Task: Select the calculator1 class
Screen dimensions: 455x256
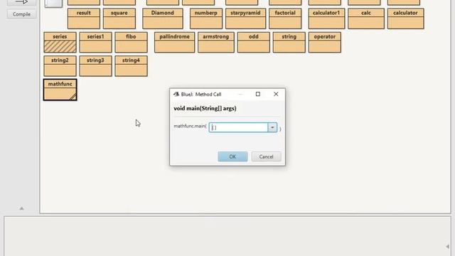Action: (x=326, y=18)
